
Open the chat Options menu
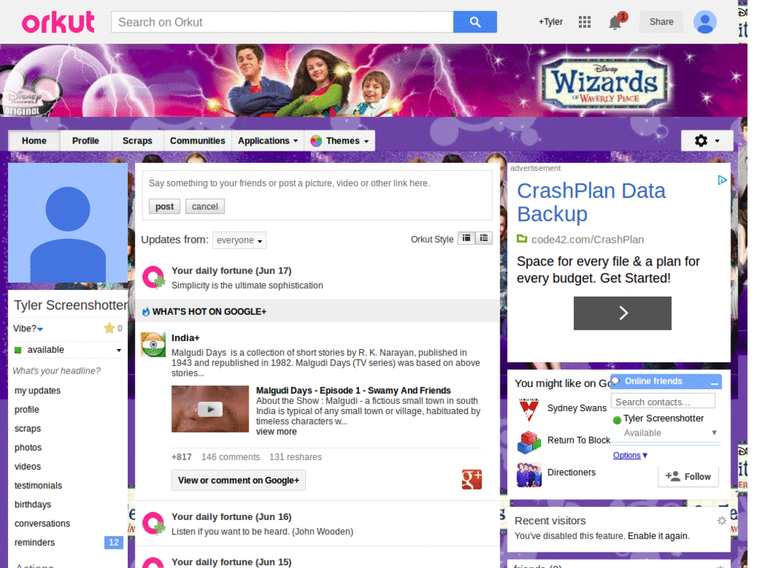click(x=630, y=455)
